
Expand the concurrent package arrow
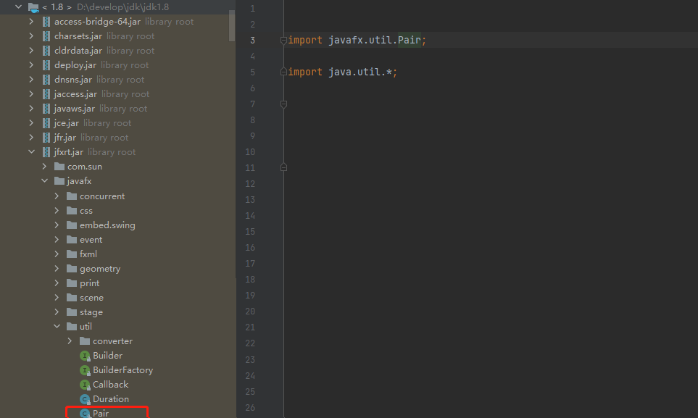57,196
